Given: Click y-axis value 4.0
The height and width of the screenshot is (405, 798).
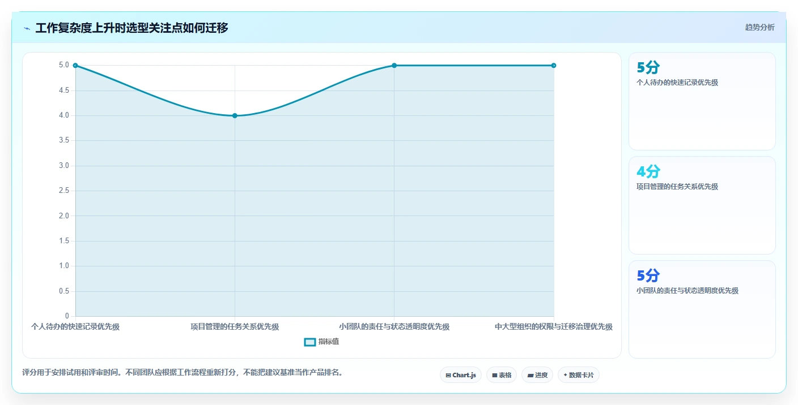Looking at the screenshot, I should pyautogui.click(x=63, y=115).
